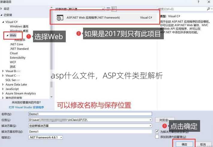Click the Cancel (取消) button
The width and height of the screenshot is (213, 147).
pyautogui.click(x=203, y=144)
